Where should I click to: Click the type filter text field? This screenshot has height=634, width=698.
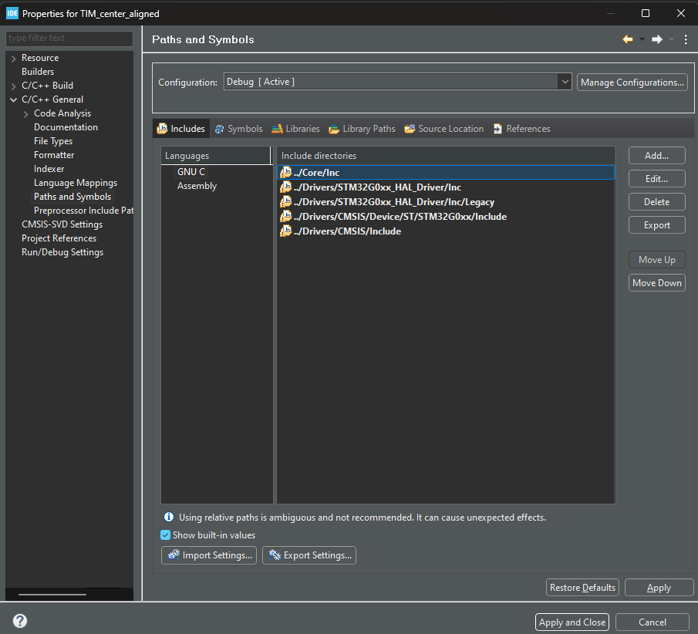coord(69,38)
